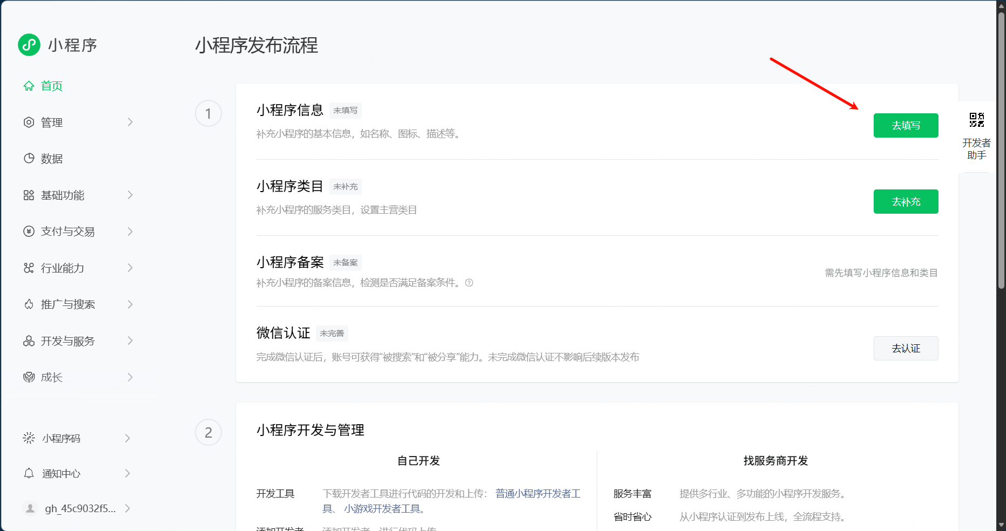The width and height of the screenshot is (1006, 531).
Task: Expand the 小程序码 chevron
Action: [x=127, y=438]
